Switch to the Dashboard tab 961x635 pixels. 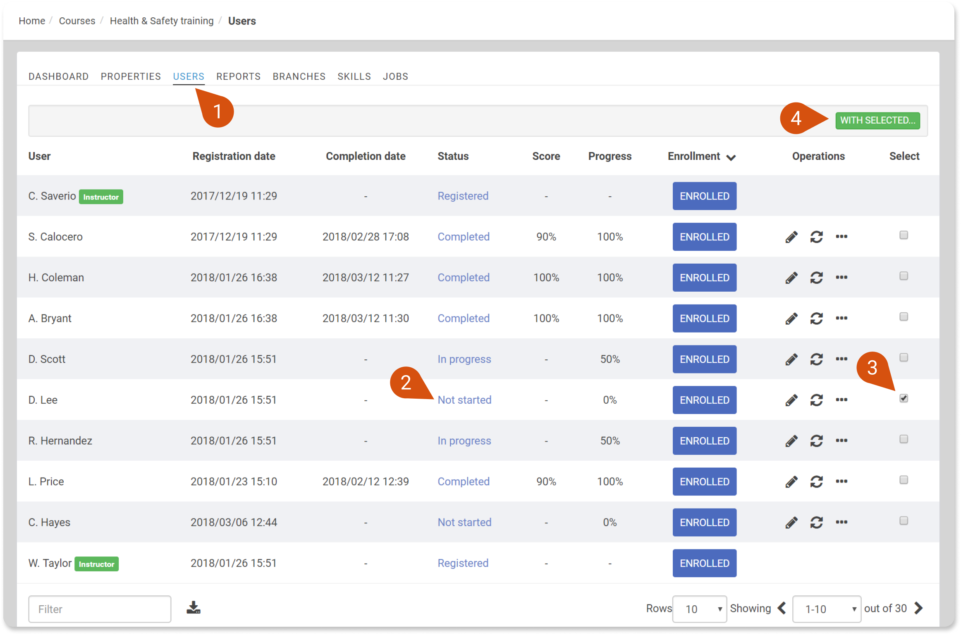click(58, 76)
